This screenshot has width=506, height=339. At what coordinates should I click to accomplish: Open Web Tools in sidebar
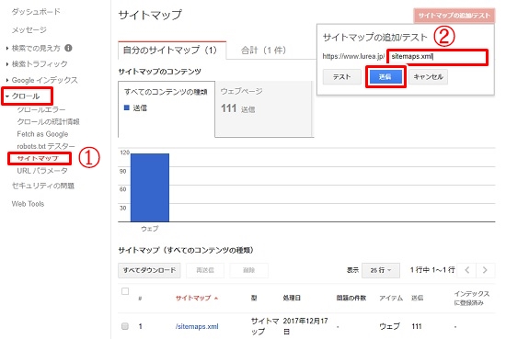(28, 204)
